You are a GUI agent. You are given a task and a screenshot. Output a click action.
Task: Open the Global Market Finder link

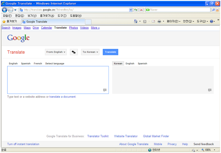point(156,136)
